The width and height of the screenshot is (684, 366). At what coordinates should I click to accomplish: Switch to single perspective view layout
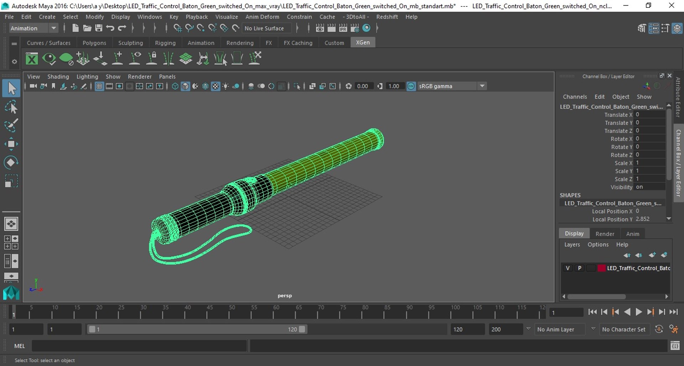11,224
